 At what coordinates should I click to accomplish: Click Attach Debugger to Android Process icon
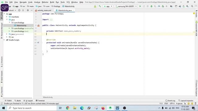coord(163,6)
